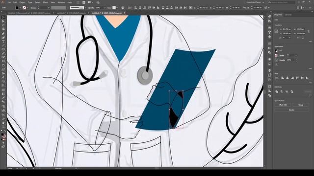The image size is (314, 176).
Task: Open the Appearance panel from the dock
Action: [x=269, y=59]
